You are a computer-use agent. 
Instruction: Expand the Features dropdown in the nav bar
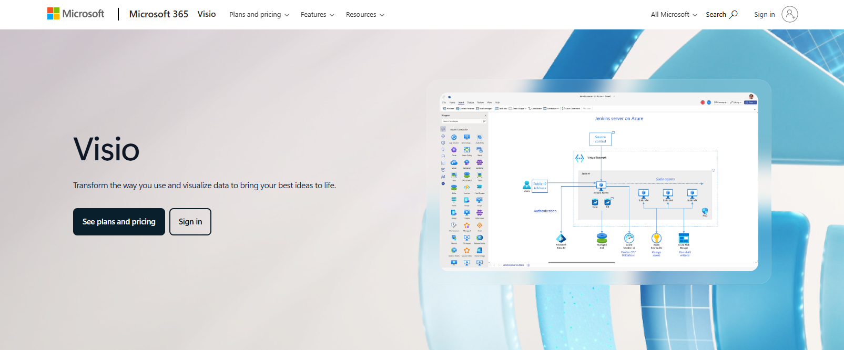318,15
